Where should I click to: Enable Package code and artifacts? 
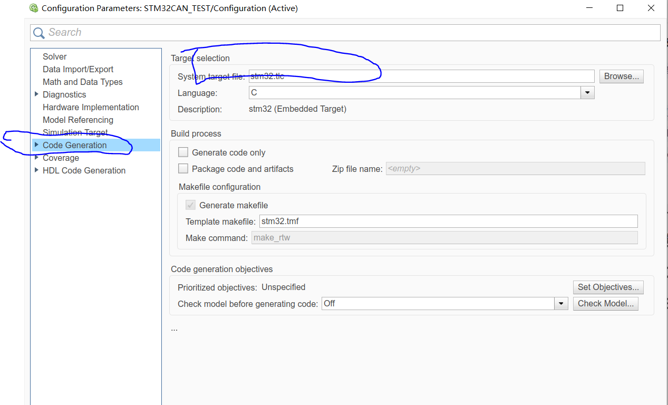183,169
